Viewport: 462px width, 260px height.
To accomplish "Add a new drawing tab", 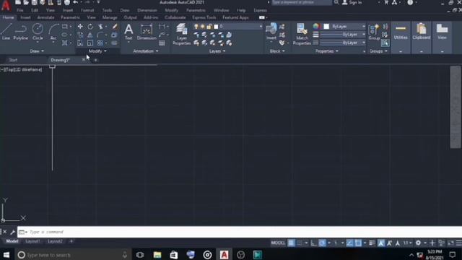I will point(95,60).
